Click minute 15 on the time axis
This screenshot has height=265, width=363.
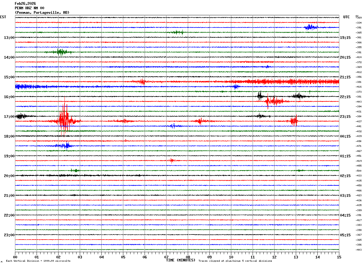point(339,257)
